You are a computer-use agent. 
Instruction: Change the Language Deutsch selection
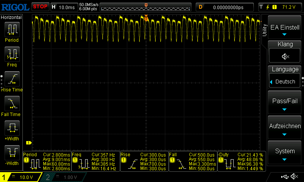[x=285, y=82]
